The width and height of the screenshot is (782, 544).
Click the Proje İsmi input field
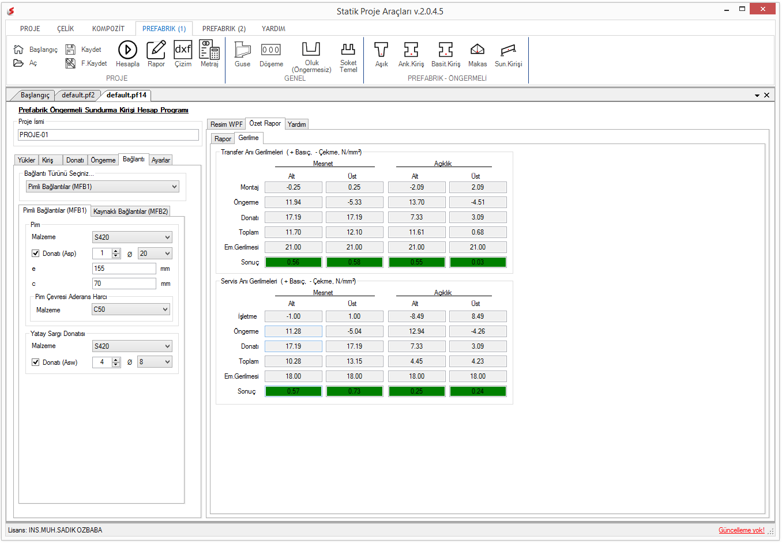(108, 135)
